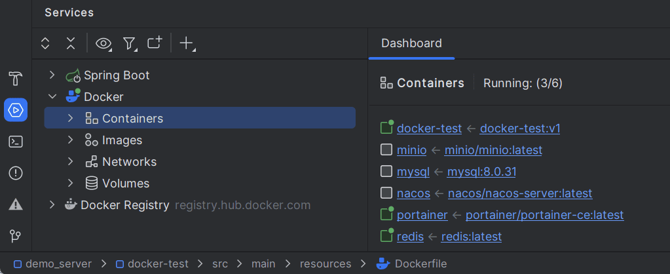Open the View Options eye icon
This screenshot has width=670, height=274.
pyautogui.click(x=103, y=43)
